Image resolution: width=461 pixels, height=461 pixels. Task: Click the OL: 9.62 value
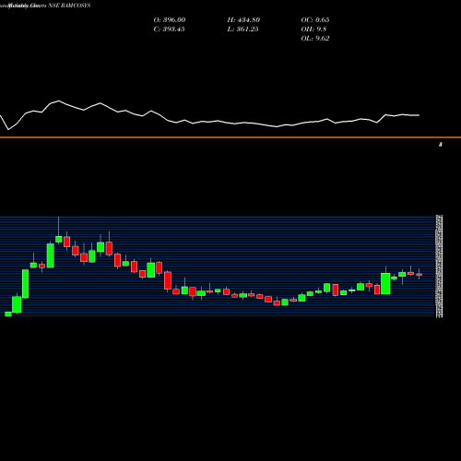[315, 39]
